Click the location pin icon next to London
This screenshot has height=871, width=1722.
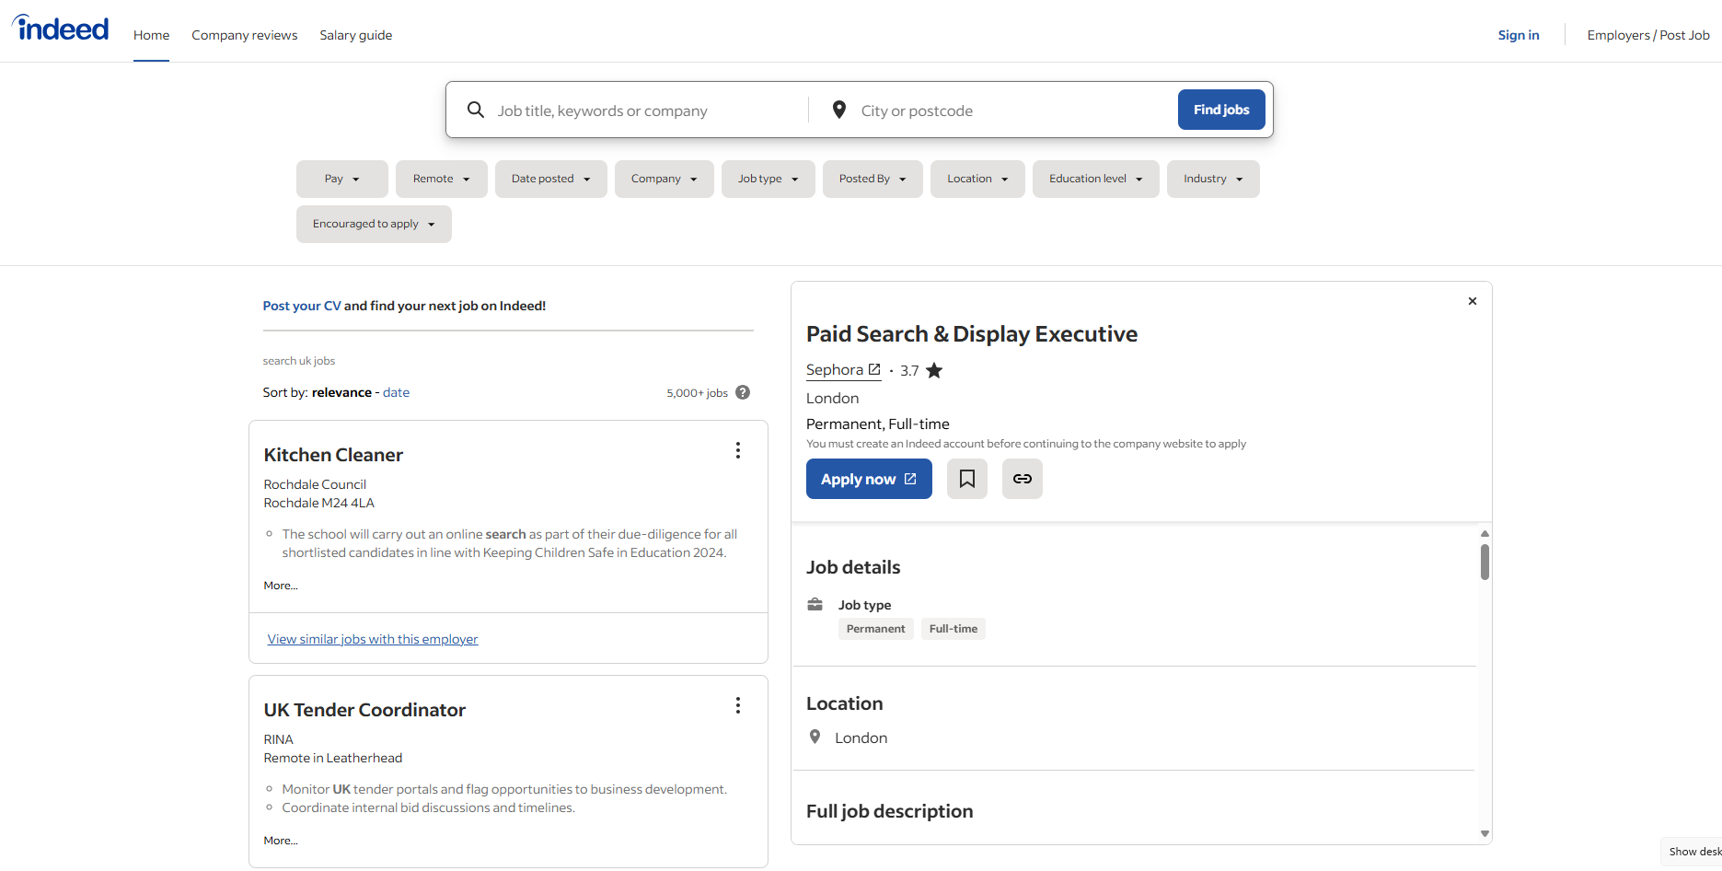click(x=815, y=737)
